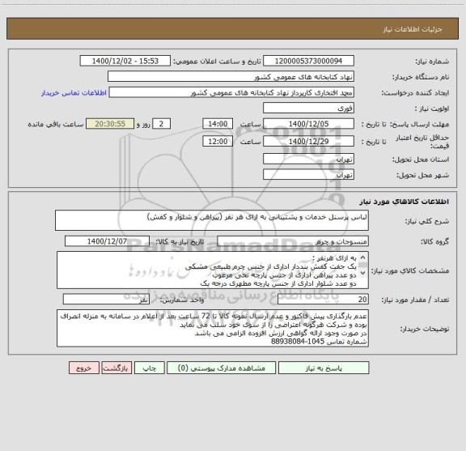The height and width of the screenshot is (451, 466).
Task: Click specification line about two cotton shirts
Action: coord(285,275)
